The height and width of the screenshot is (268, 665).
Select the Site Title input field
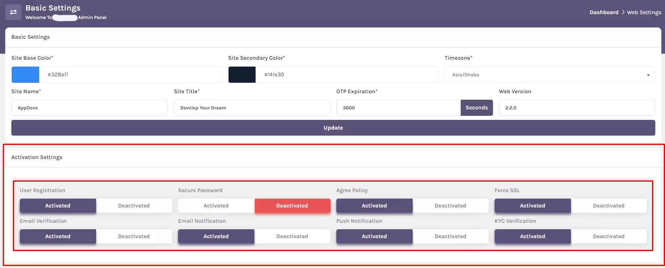click(252, 108)
